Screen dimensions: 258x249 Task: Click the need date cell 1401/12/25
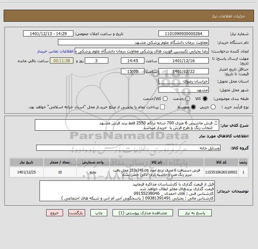click(26, 172)
